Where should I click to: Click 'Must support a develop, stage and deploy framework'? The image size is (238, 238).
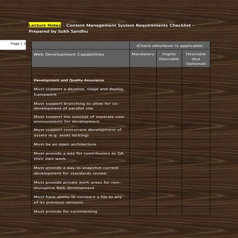click(x=79, y=91)
